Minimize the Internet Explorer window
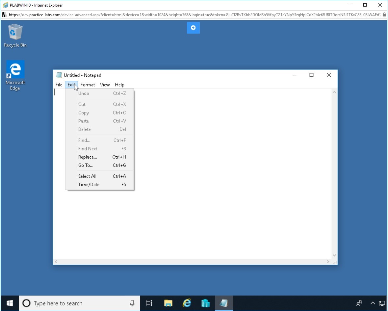The width and height of the screenshot is (388, 311). point(350,5)
